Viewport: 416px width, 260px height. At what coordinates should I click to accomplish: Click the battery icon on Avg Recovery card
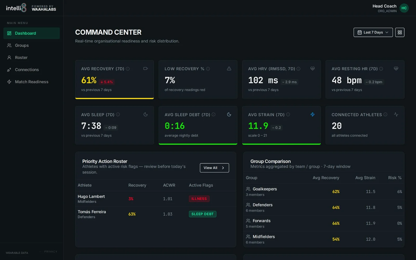click(x=146, y=69)
